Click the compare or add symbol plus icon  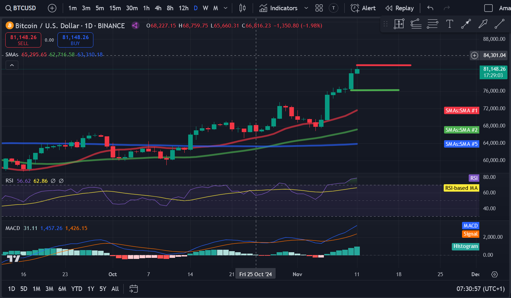pyautogui.click(x=52, y=8)
